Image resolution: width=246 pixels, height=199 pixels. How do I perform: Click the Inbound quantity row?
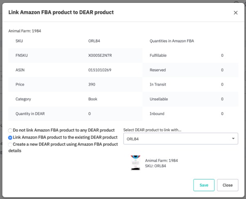point(190,114)
